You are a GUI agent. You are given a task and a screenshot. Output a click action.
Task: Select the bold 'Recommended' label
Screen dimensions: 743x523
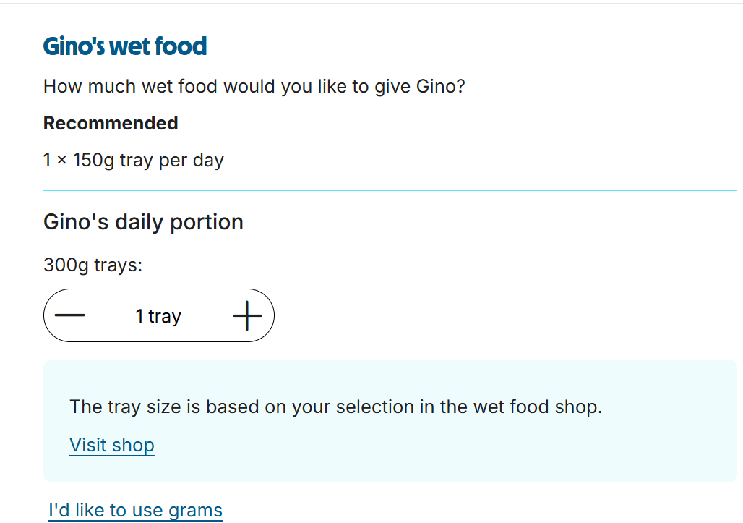111,124
